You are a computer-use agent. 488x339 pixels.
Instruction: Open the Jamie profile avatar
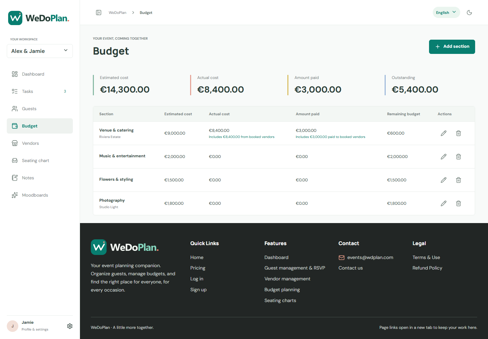(13, 326)
